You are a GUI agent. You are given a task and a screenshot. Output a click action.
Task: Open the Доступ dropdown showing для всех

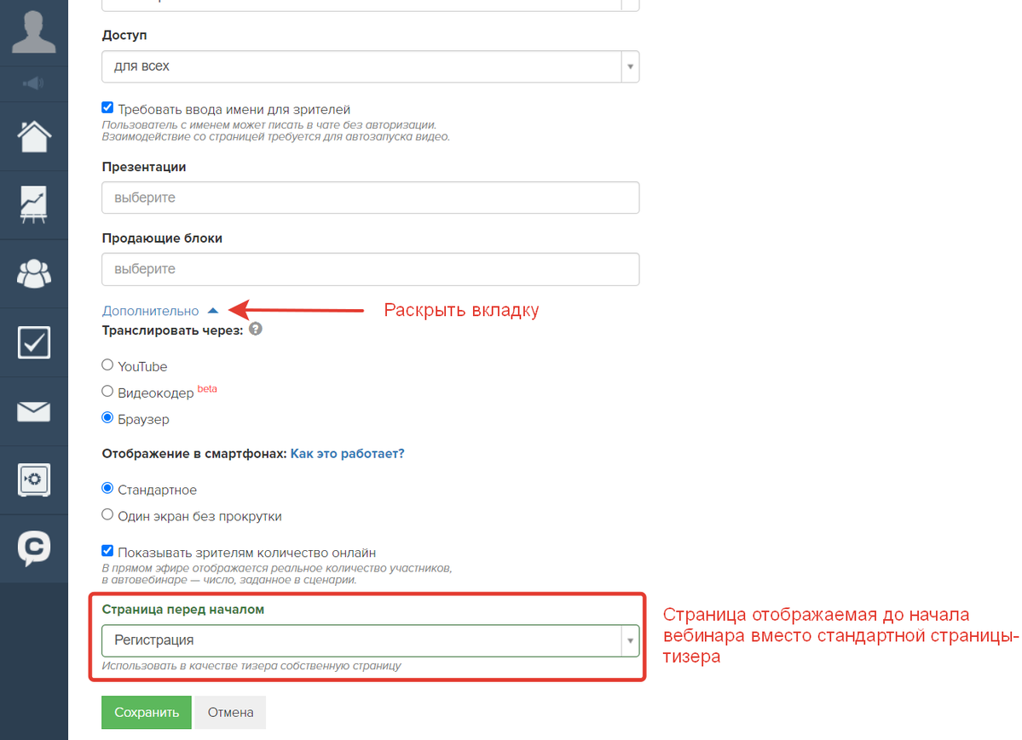370,66
